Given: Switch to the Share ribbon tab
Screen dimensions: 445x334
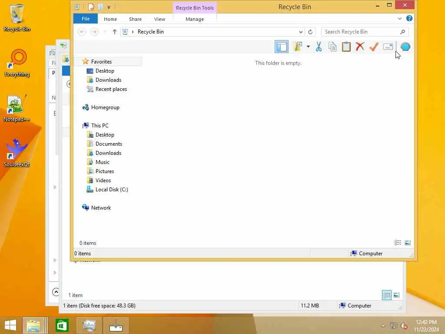Looking at the screenshot, I should pos(135,19).
